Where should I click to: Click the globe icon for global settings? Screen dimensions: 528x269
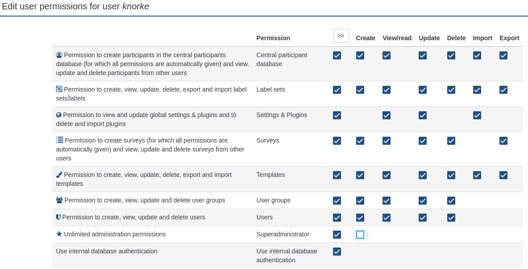(58, 115)
